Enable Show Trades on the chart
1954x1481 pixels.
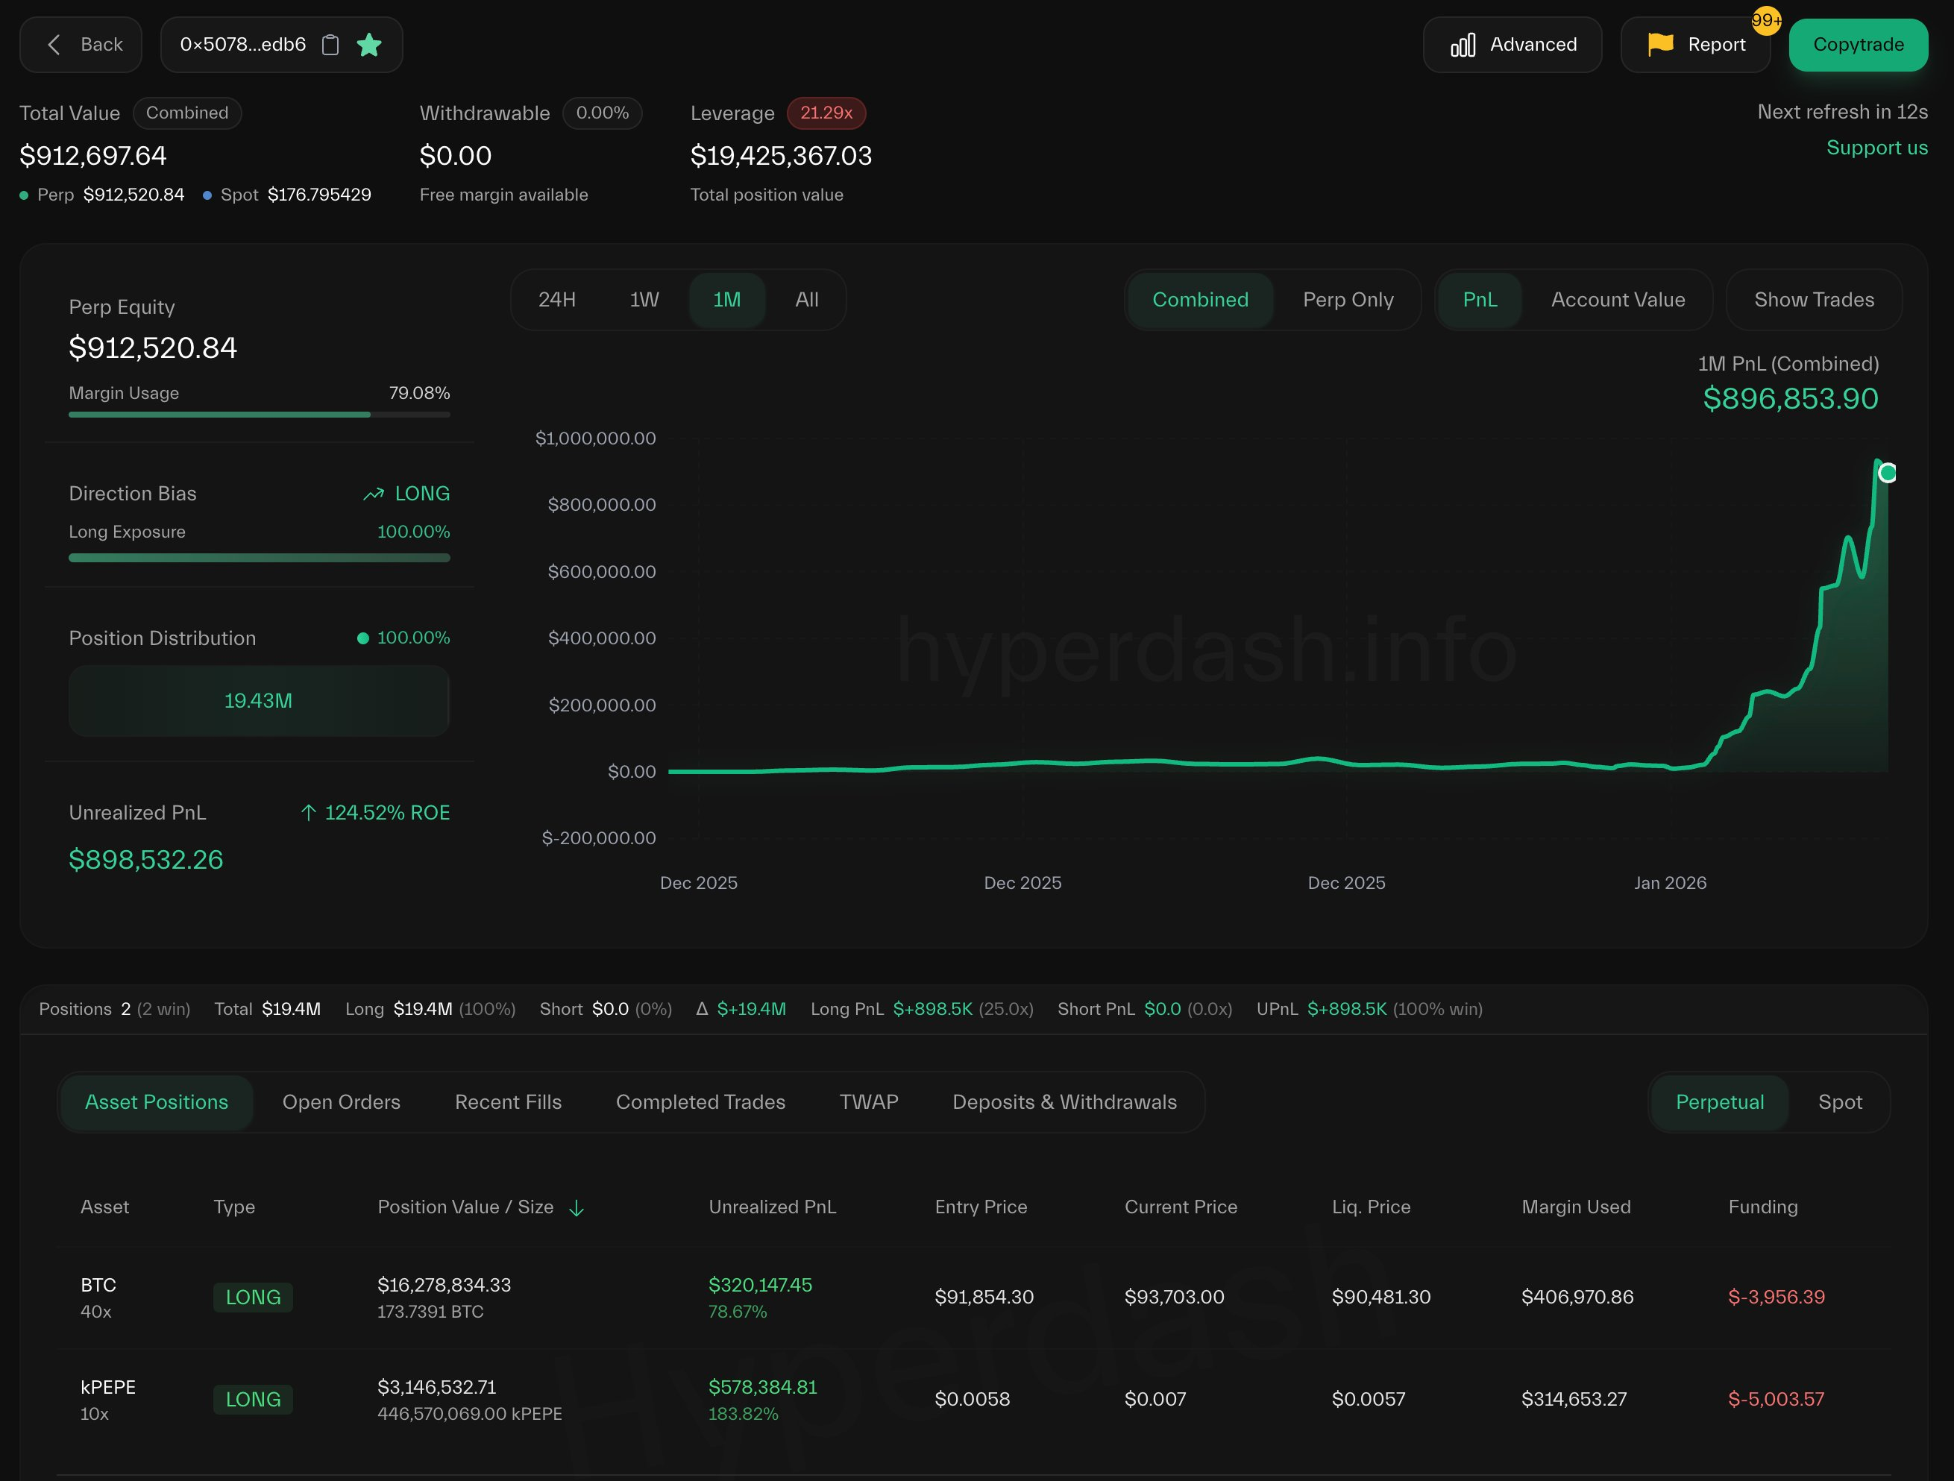1814,301
